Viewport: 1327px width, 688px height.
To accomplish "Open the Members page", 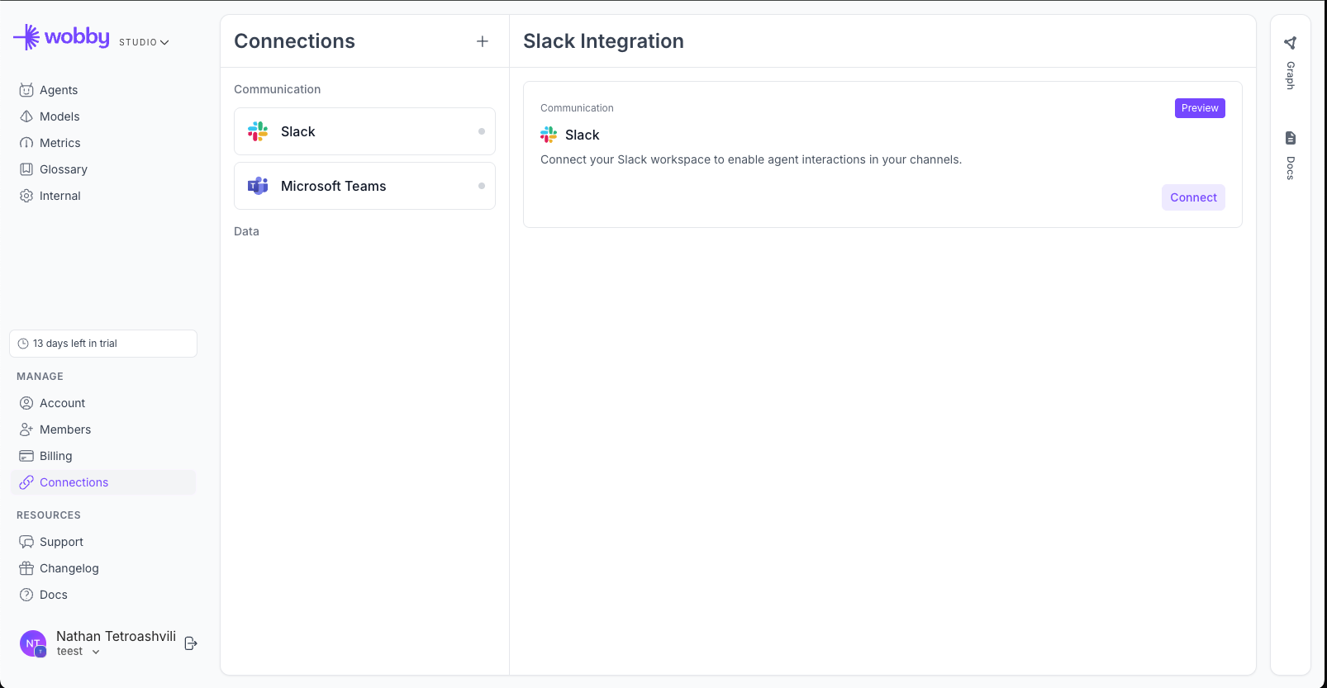I will pos(64,429).
